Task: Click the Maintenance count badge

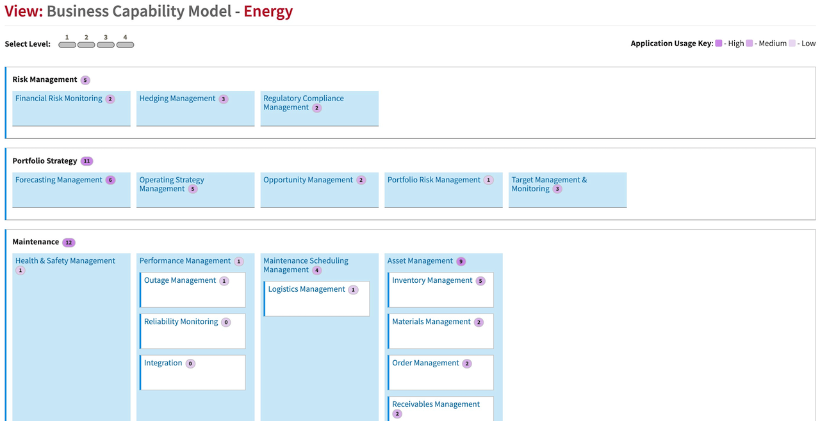Action: tap(69, 242)
